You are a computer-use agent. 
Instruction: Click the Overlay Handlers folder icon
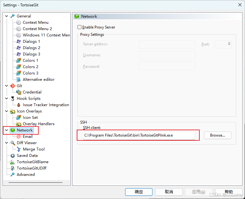tap(19, 124)
